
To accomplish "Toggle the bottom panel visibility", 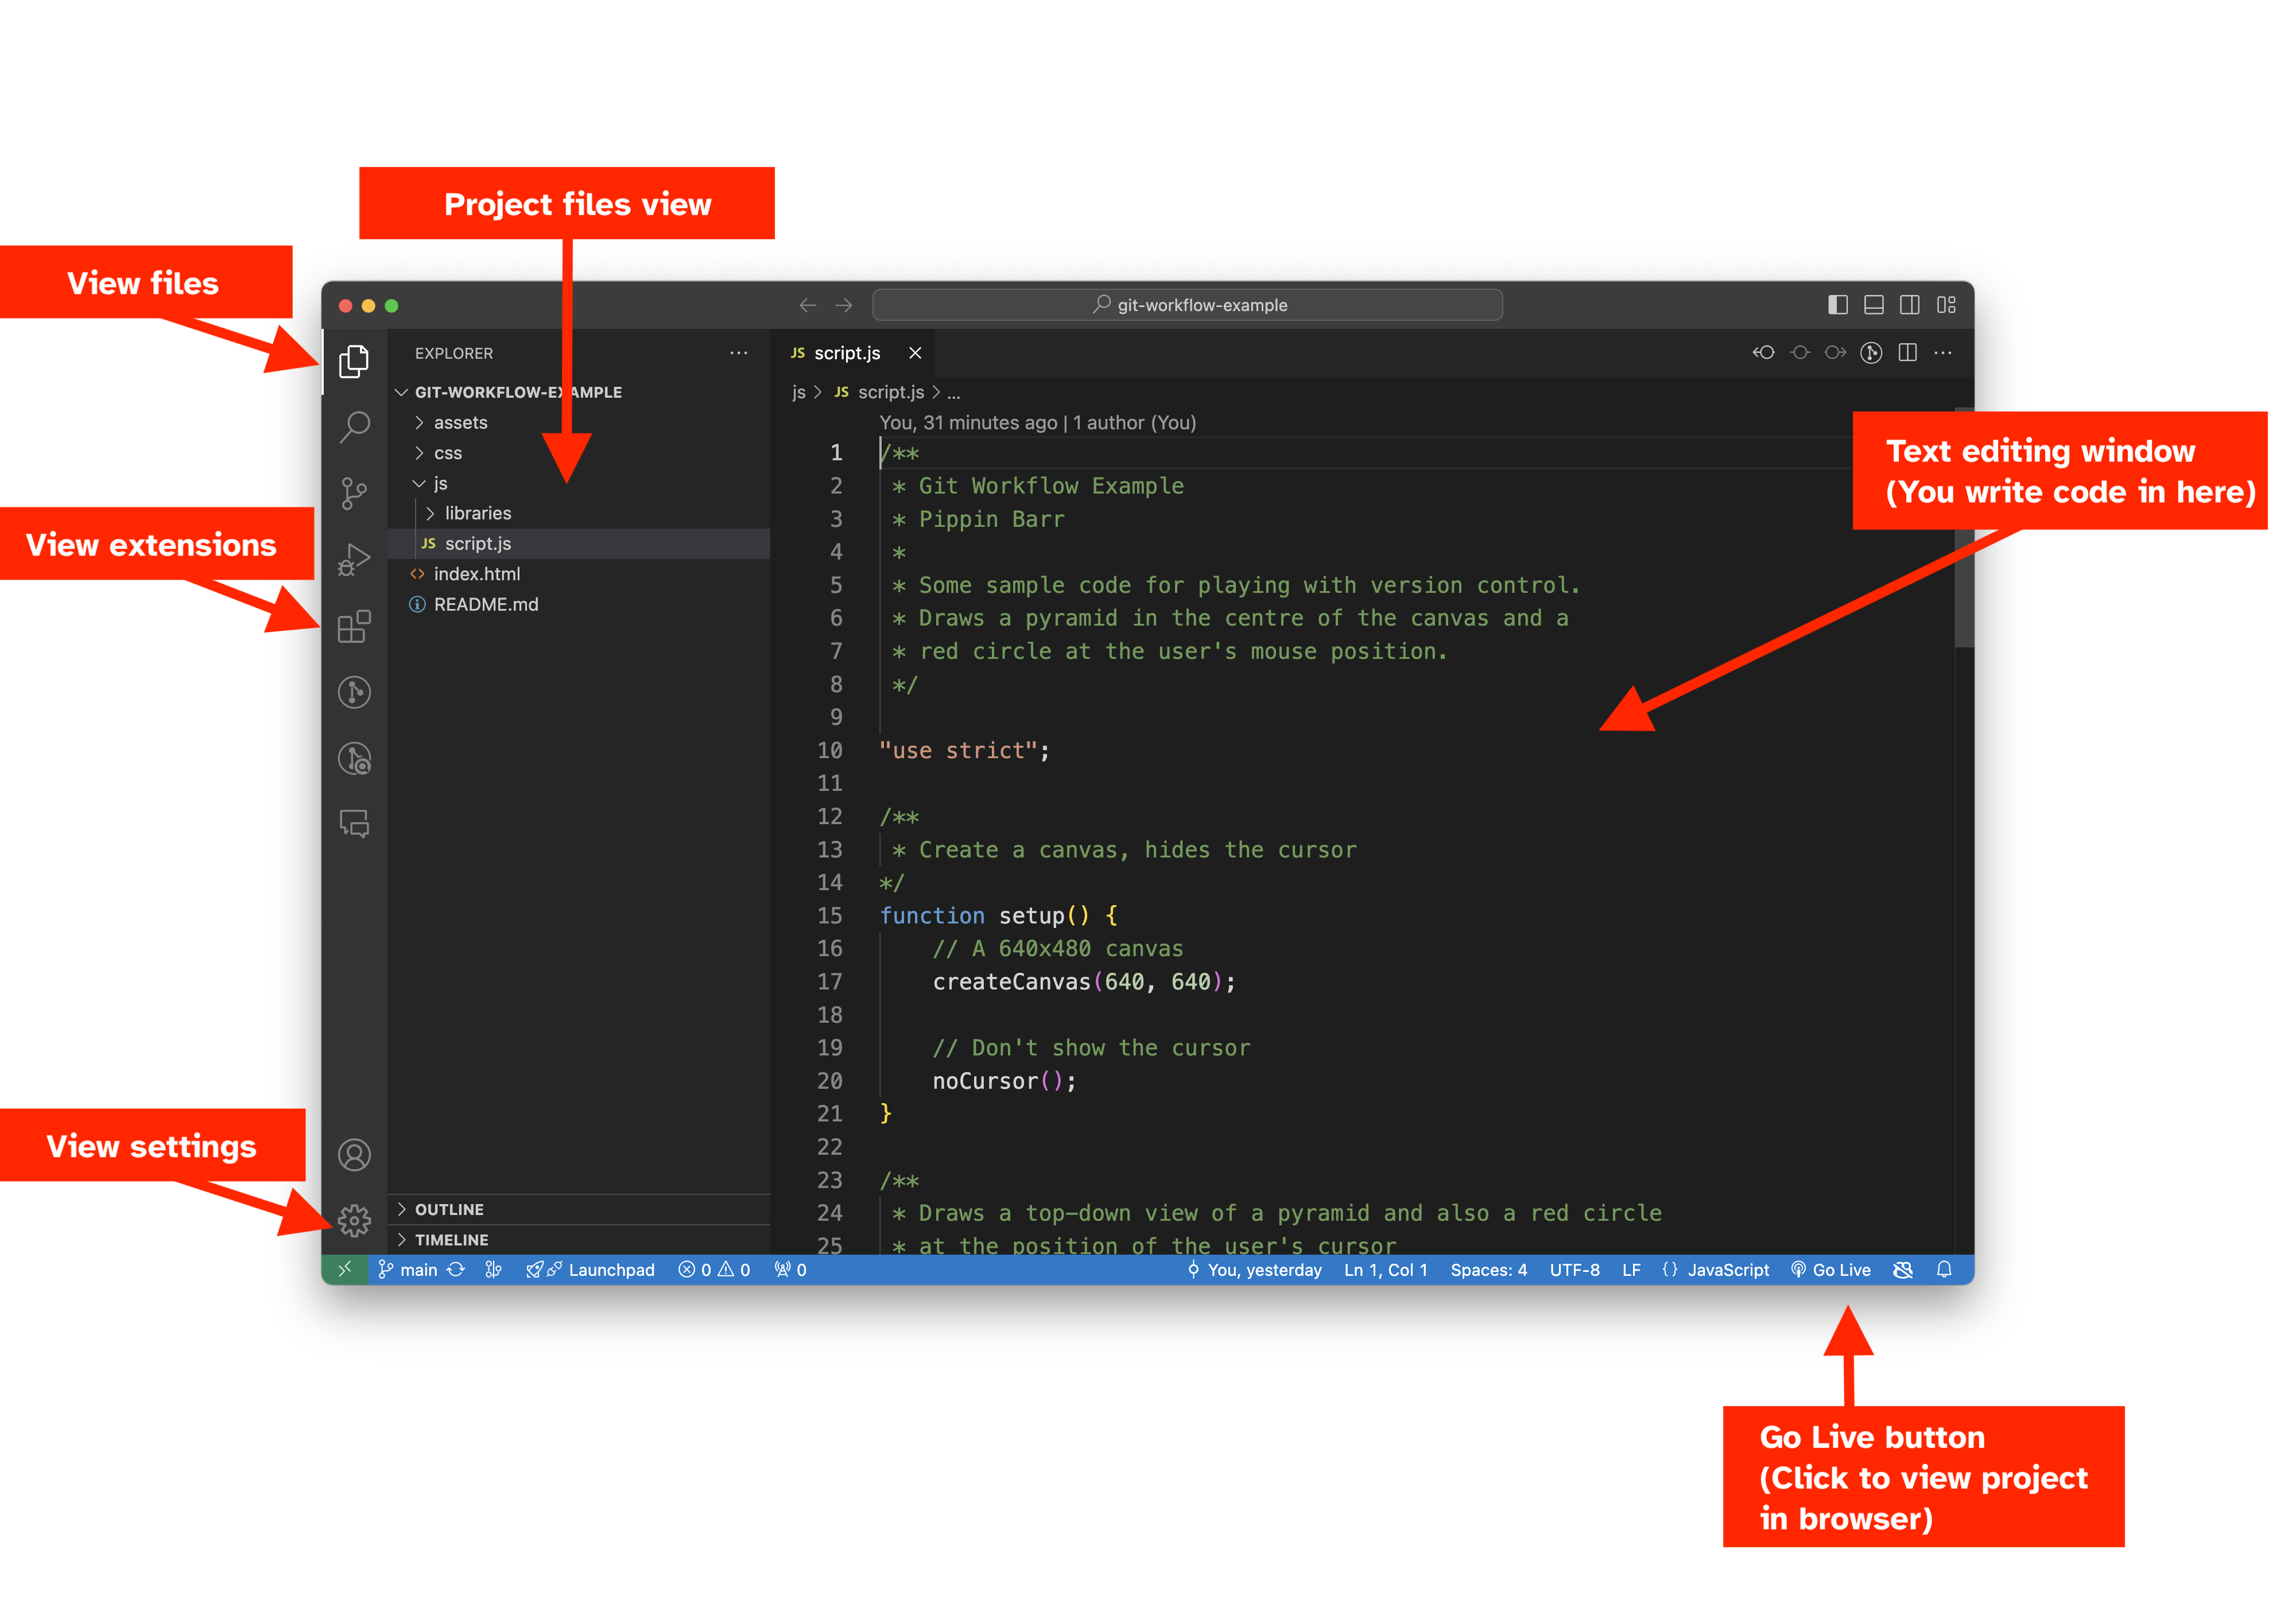I will tap(1874, 305).
